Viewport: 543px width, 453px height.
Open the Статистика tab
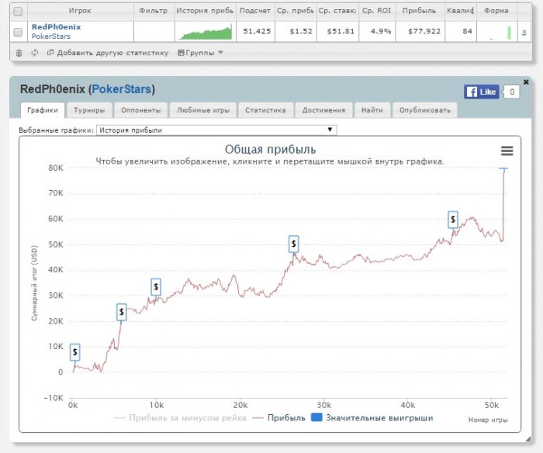coord(265,110)
